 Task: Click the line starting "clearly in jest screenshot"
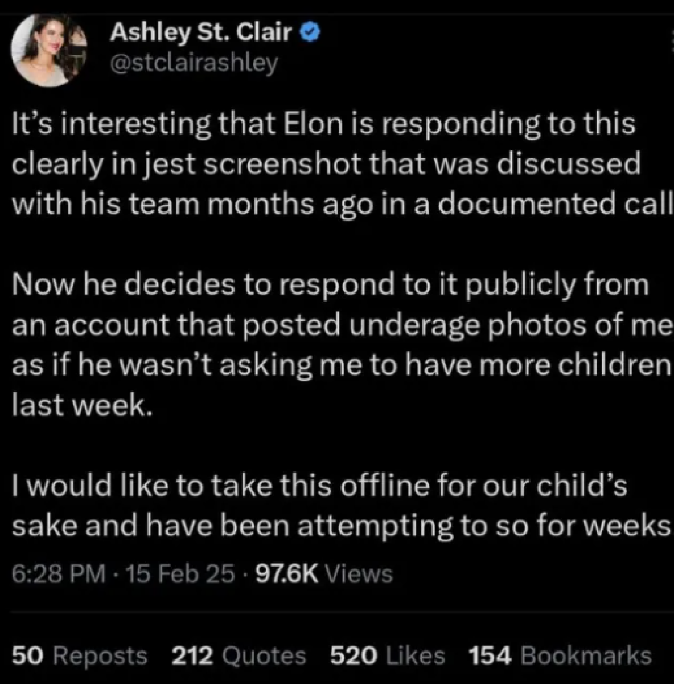tap(326, 164)
